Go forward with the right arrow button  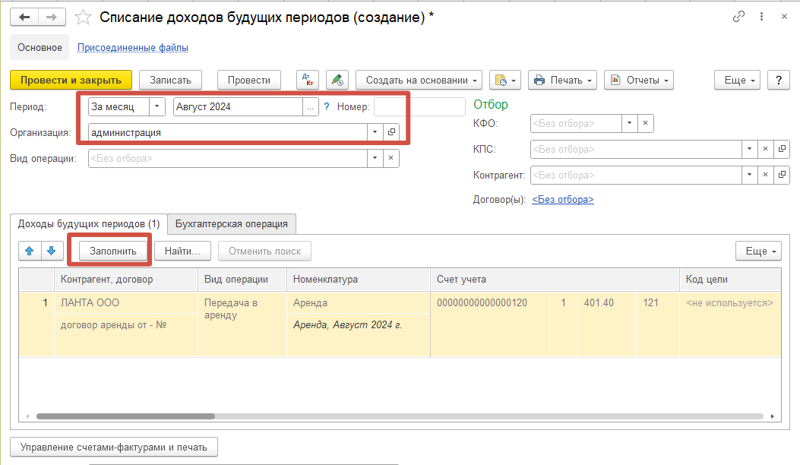52,17
